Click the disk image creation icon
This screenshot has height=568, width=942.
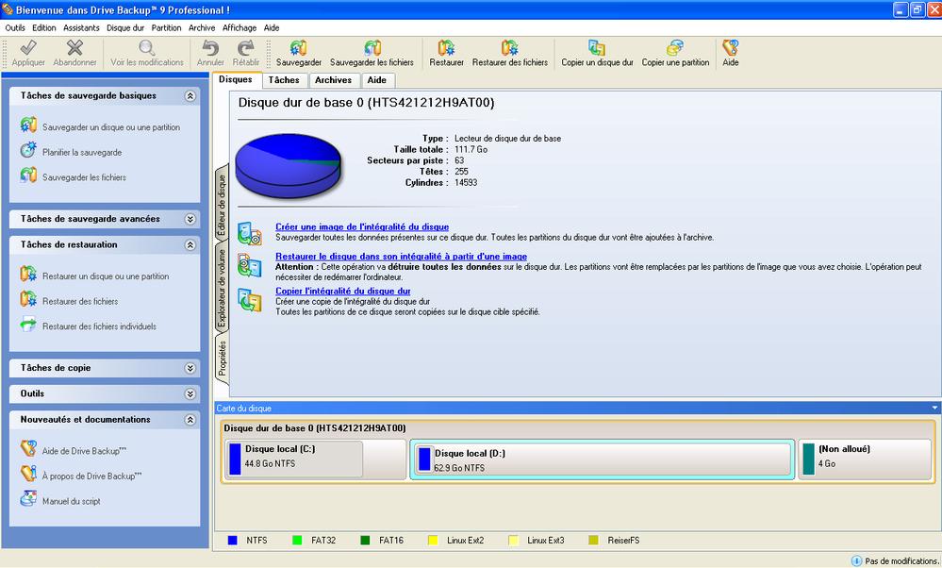click(x=249, y=233)
